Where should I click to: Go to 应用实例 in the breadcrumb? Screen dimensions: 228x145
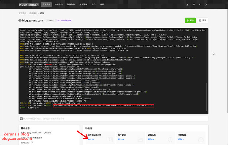tap(33, 13)
